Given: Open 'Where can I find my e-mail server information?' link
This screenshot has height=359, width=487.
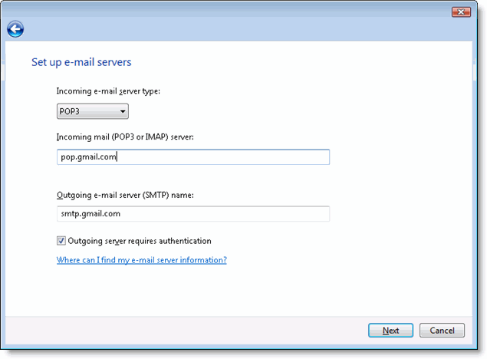Looking at the screenshot, I should pos(141,260).
